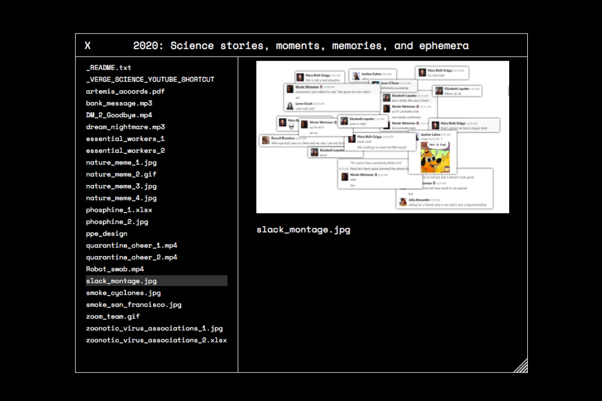Select dream_nightmare.mp3
Viewport: 602px width, 401px height.
[125, 127]
